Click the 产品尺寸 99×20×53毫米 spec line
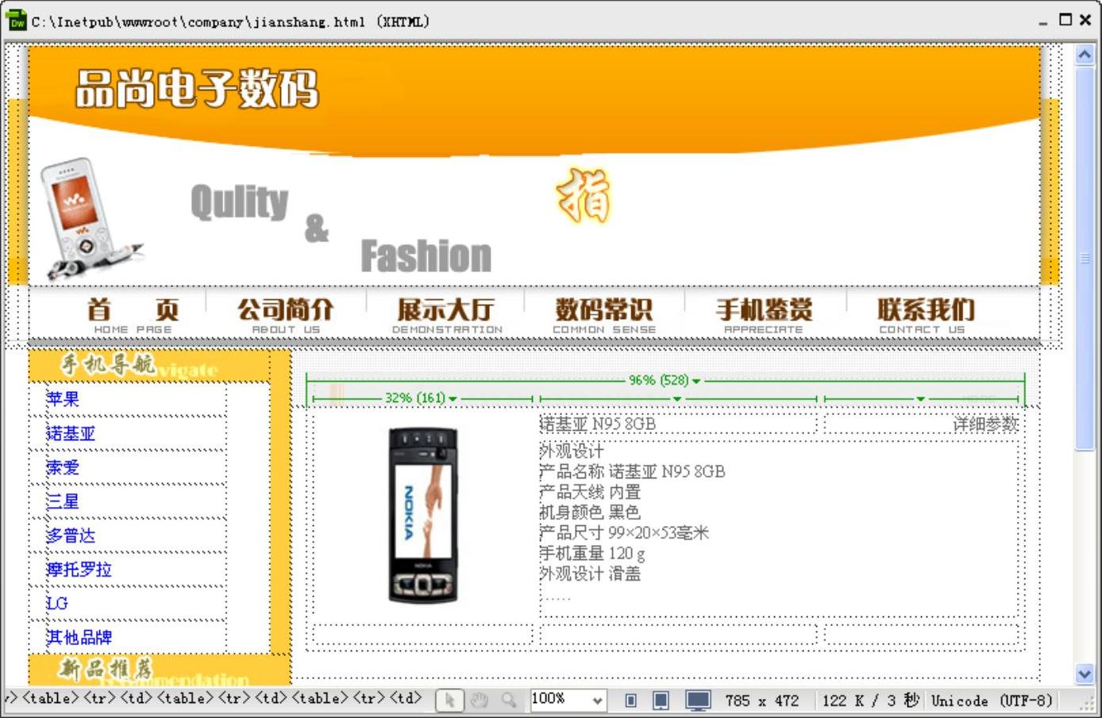This screenshot has height=718, width=1102. point(624,533)
